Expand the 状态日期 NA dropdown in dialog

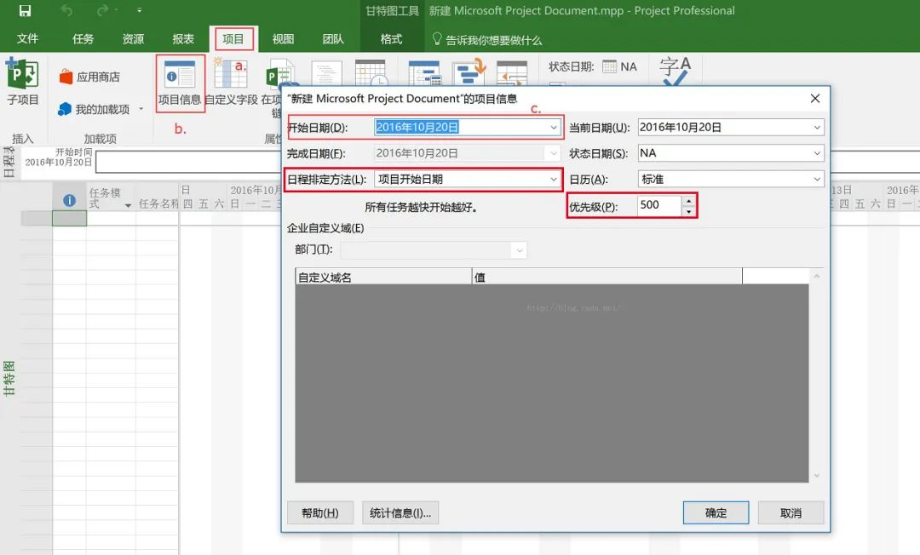click(x=817, y=153)
